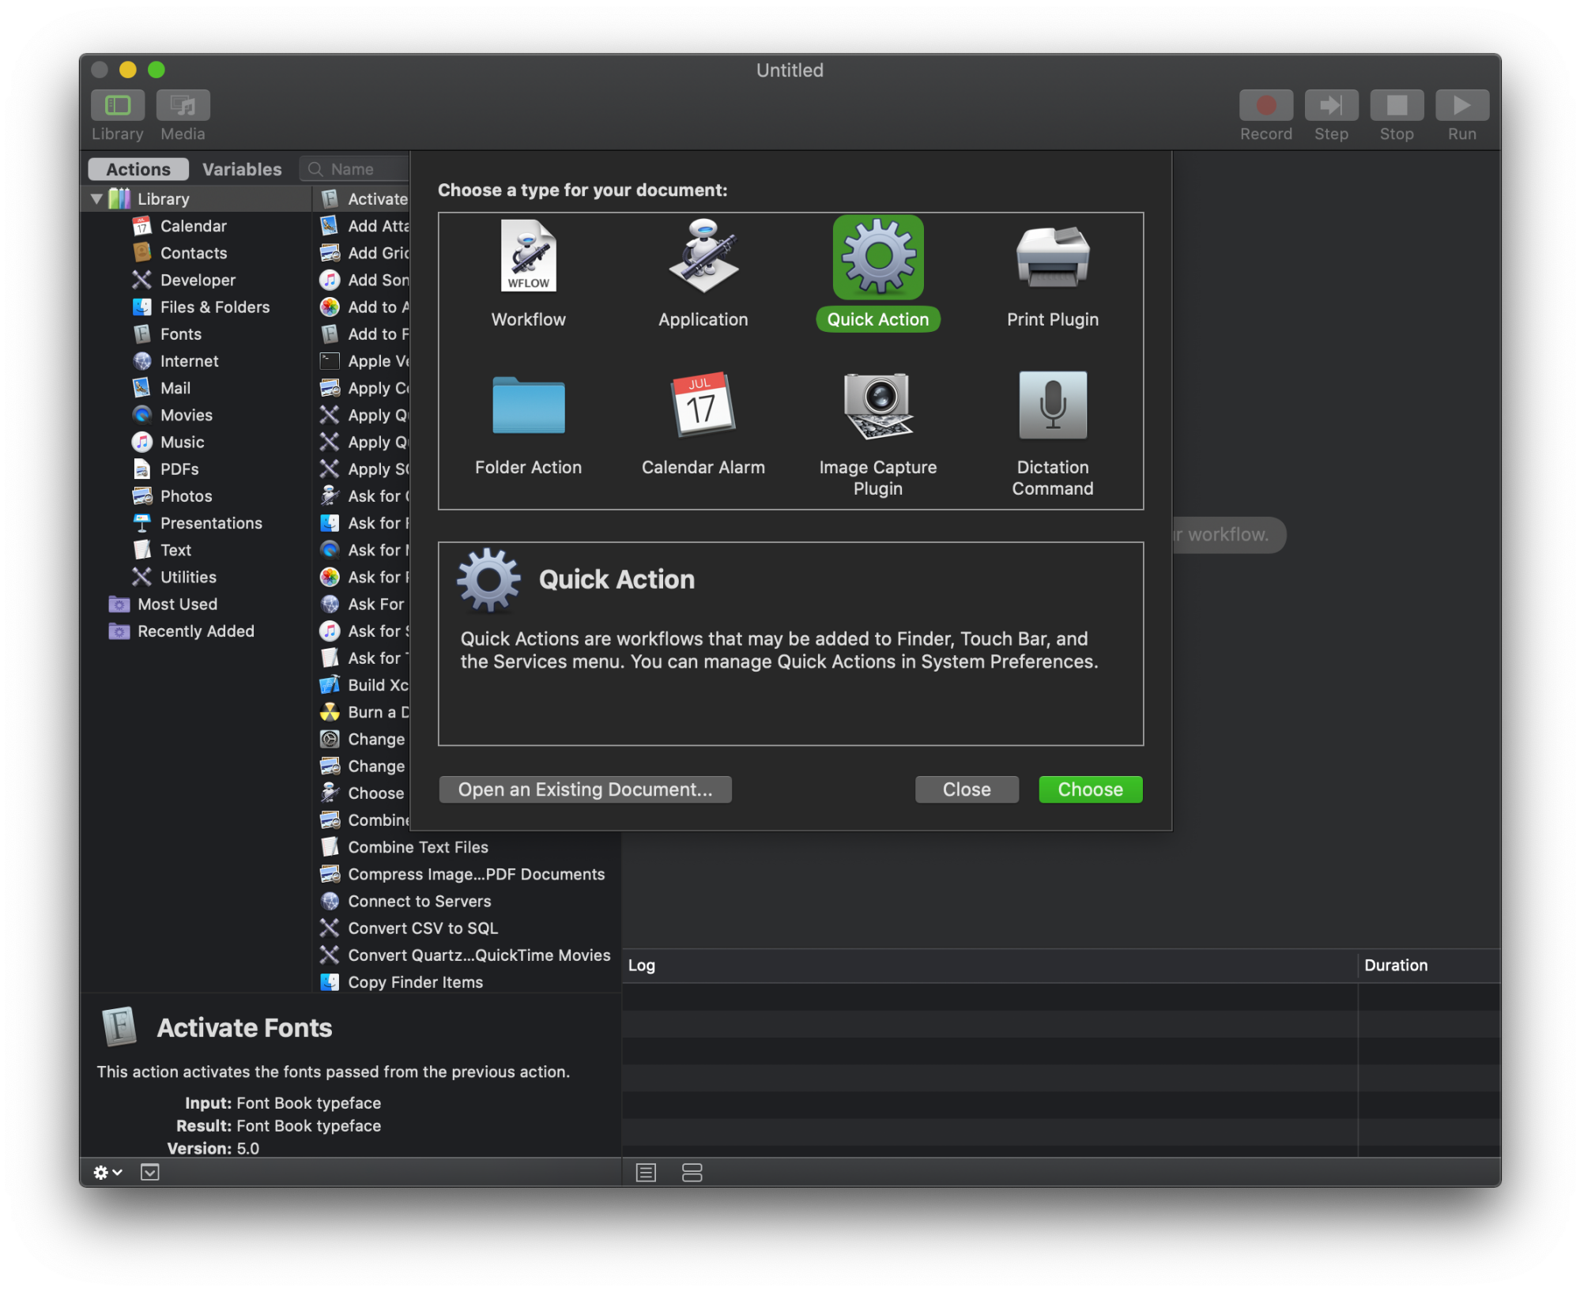Screen dimensions: 1580x1292
Task: Click the Record button in toolbar
Action: [x=1265, y=105]
